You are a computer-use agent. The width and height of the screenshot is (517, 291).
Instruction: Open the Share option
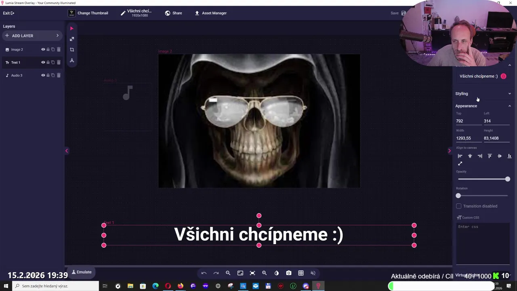point(174,13)
